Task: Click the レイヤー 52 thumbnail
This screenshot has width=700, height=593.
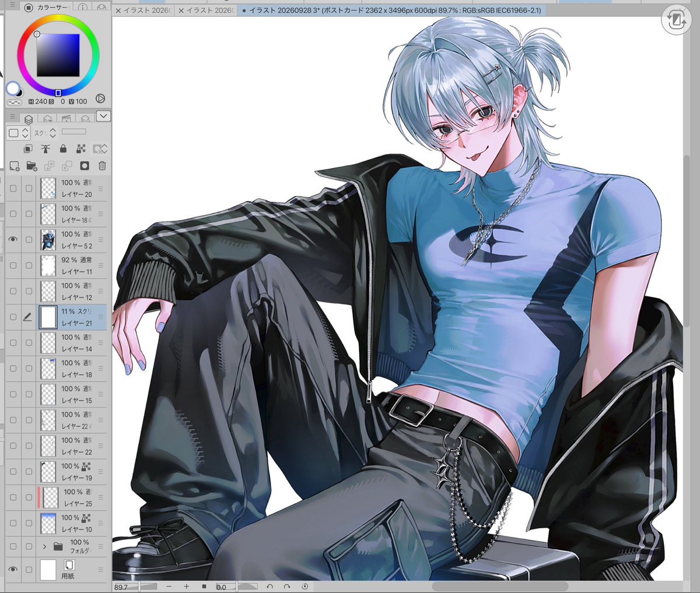Action: click(x=48, y=240)
